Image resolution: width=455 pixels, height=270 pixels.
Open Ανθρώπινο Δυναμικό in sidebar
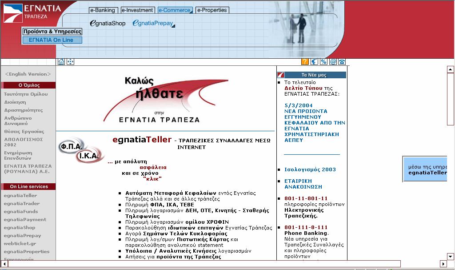[x=18, y=121]
